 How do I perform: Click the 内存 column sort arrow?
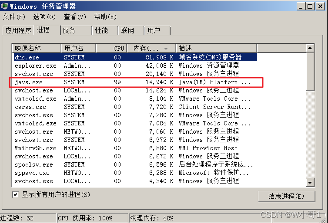point(166,49)
